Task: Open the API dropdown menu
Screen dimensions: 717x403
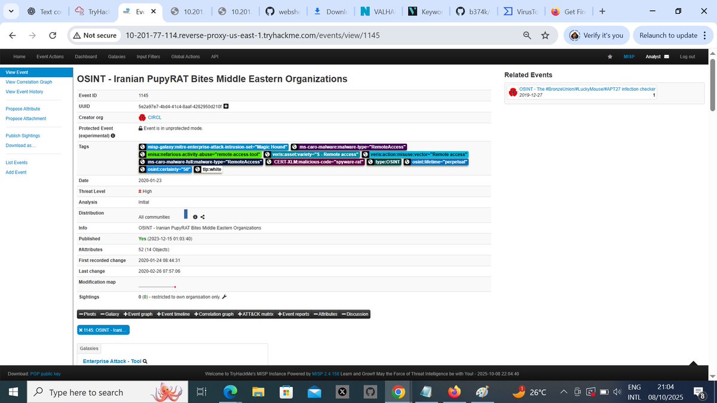Action: click(215, 57)
